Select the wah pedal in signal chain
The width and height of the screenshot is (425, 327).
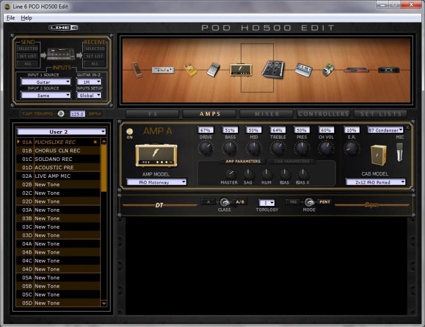(x=137, y=70)
